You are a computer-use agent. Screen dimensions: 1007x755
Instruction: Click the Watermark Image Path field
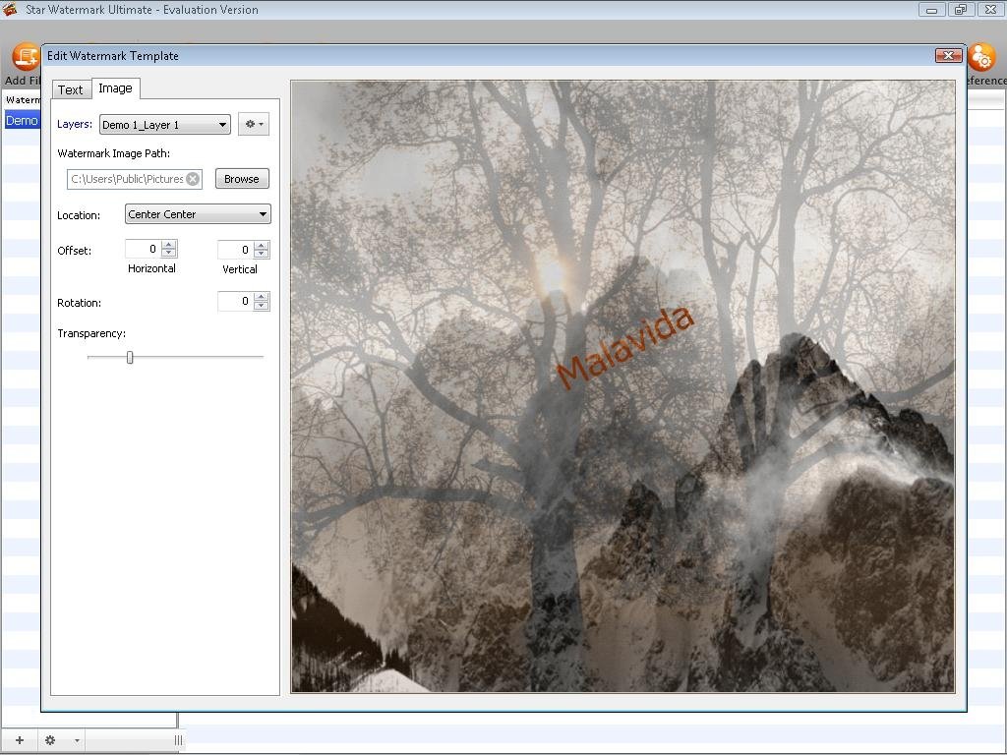click(x=134, y=179)
